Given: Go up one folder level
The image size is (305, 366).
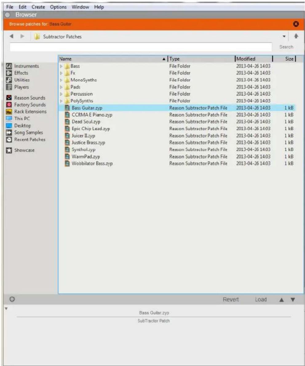Looking at the screenshot, I should [x=296, y=36].
